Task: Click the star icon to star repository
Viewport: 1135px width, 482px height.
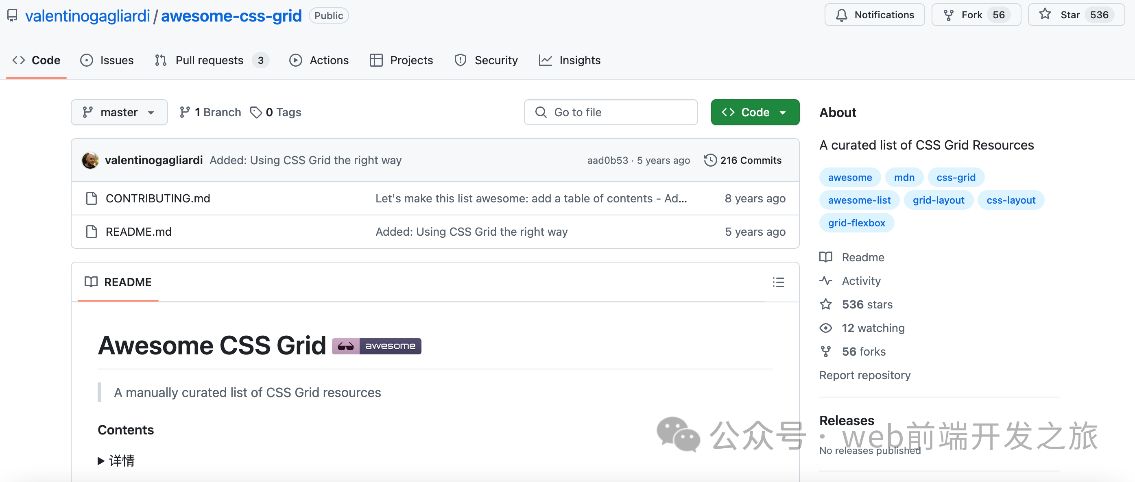Action: click(1045, 15)
